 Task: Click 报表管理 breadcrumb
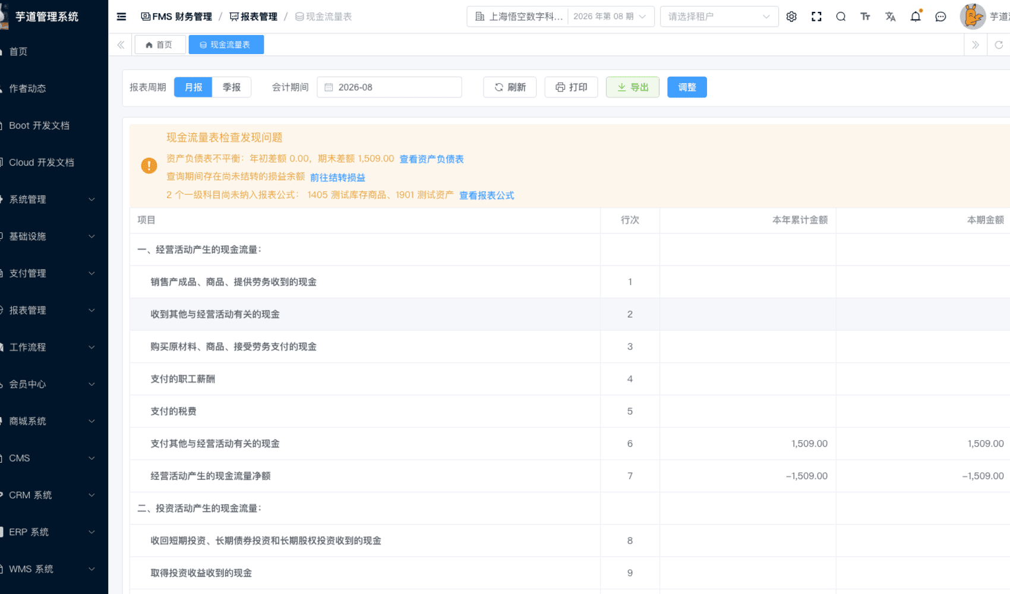pos(254,17)
